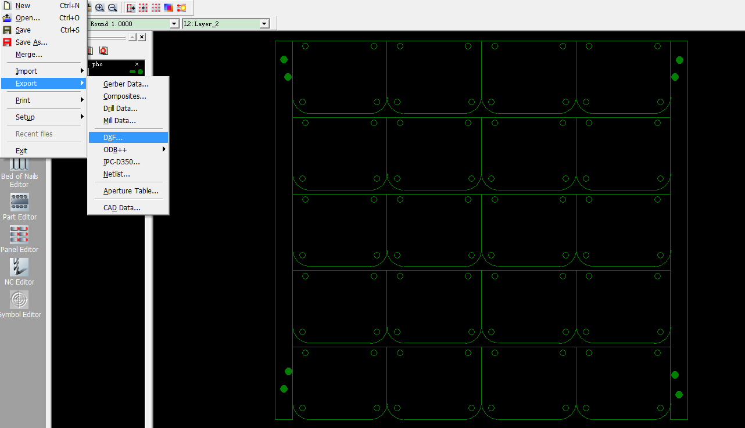
Task: Select Drill Data... export entry
Action: (120, 109)
